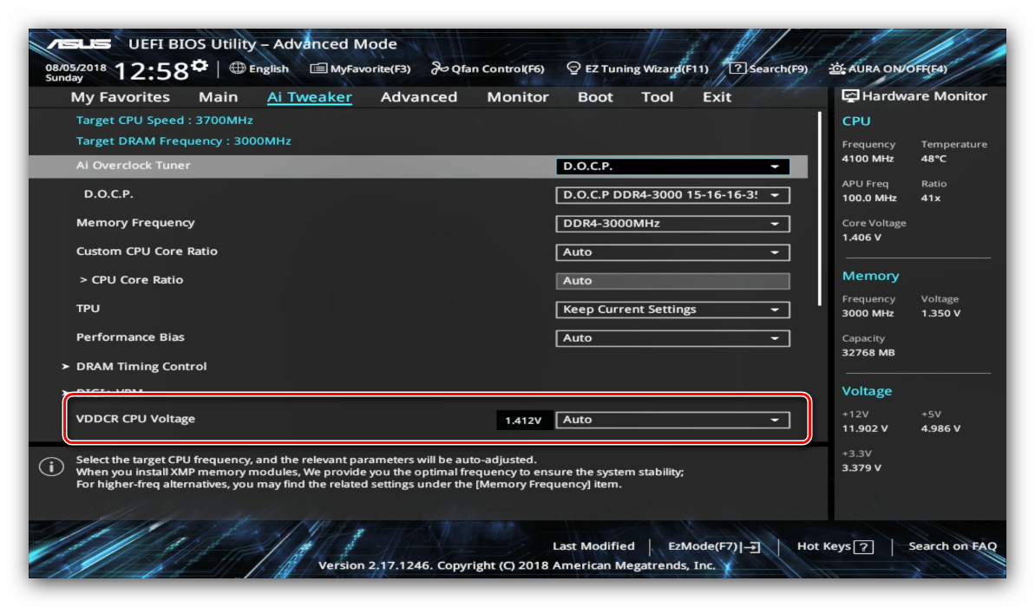
Task: Click the gear icon beside the clock
Action: (x=200, y=67)
